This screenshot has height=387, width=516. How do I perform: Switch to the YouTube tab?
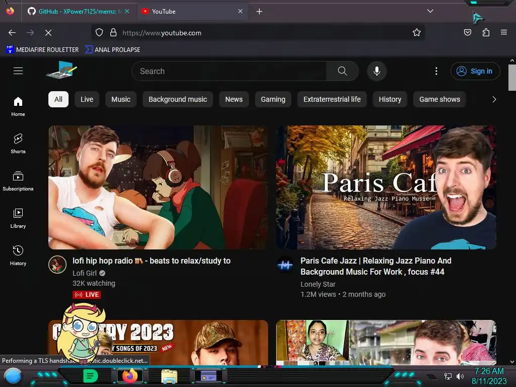192,12
